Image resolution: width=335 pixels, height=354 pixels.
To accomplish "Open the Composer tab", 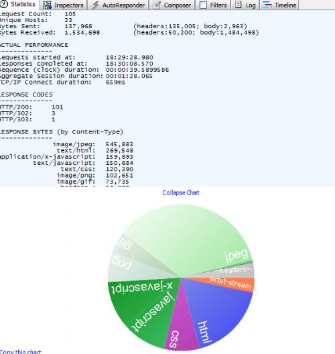I will point(172,5).
